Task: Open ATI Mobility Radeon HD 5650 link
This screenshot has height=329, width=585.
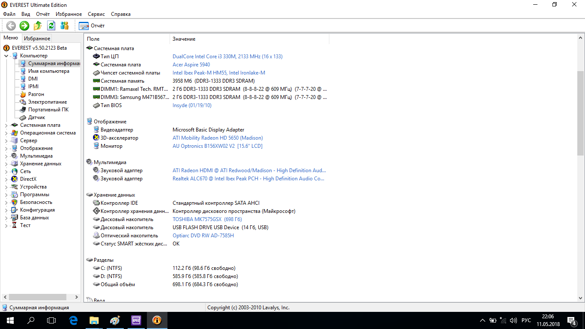Action: pos(218,138)
